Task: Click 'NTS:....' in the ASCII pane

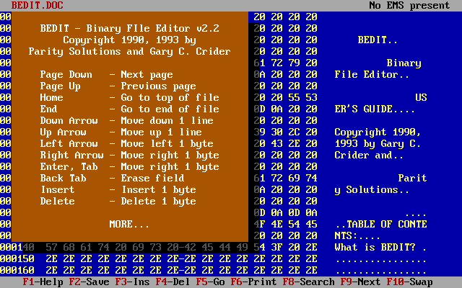Action: tap(358, 235)
